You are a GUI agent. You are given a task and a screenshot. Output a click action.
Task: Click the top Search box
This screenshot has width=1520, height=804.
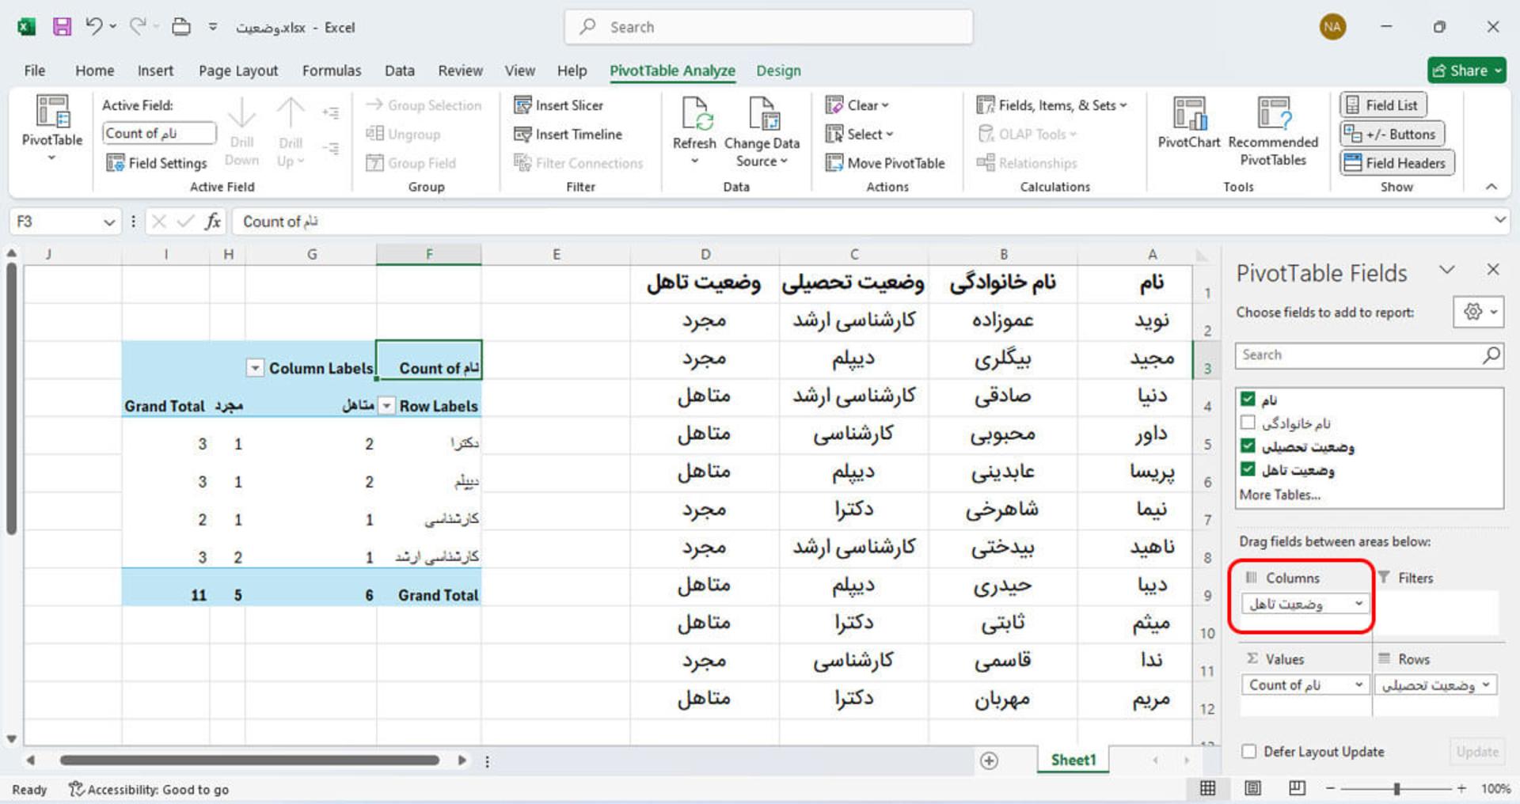coord(769,27)
